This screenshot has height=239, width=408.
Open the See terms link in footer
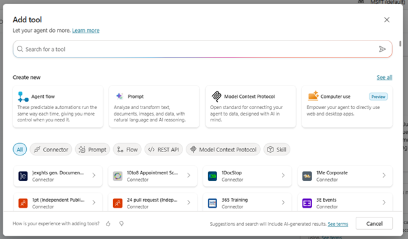point(338,224)
